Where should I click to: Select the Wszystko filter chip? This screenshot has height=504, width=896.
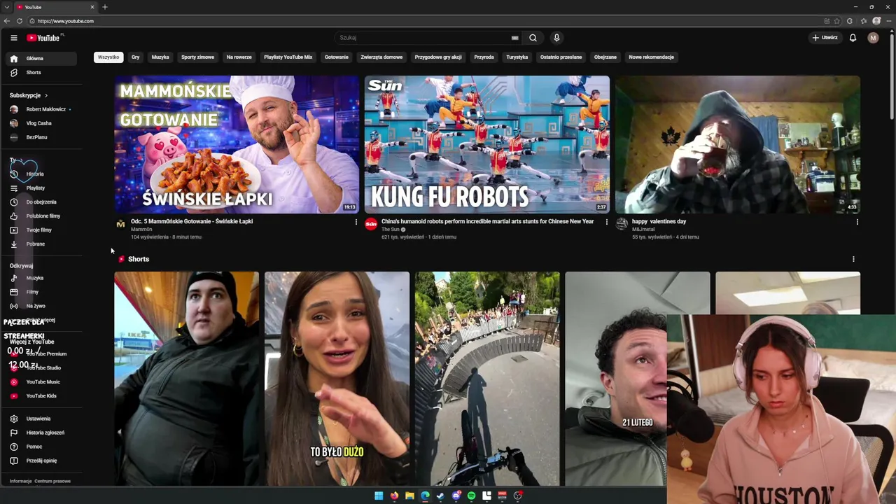coord(108,57)
